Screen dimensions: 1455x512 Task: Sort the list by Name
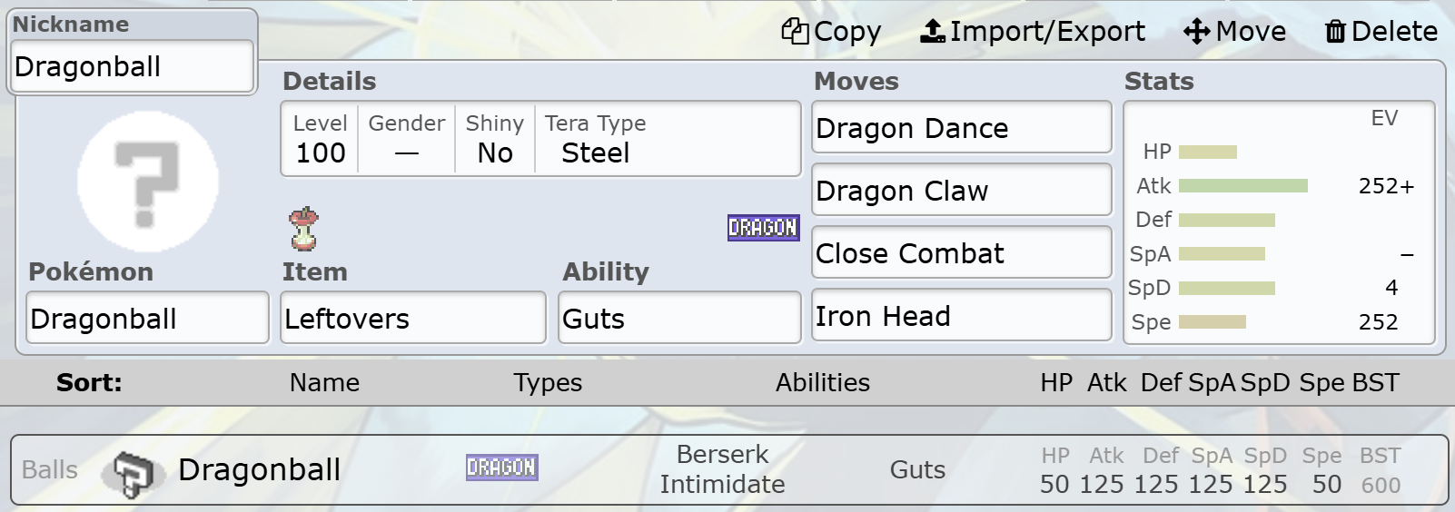click(324, 383)
